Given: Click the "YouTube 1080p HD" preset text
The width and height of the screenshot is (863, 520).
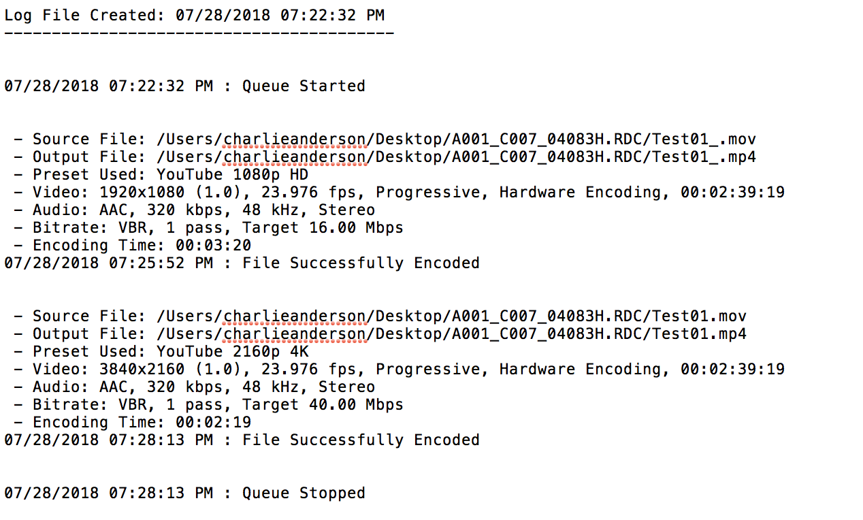Looking at the screenshot, I should pos(232,175).
